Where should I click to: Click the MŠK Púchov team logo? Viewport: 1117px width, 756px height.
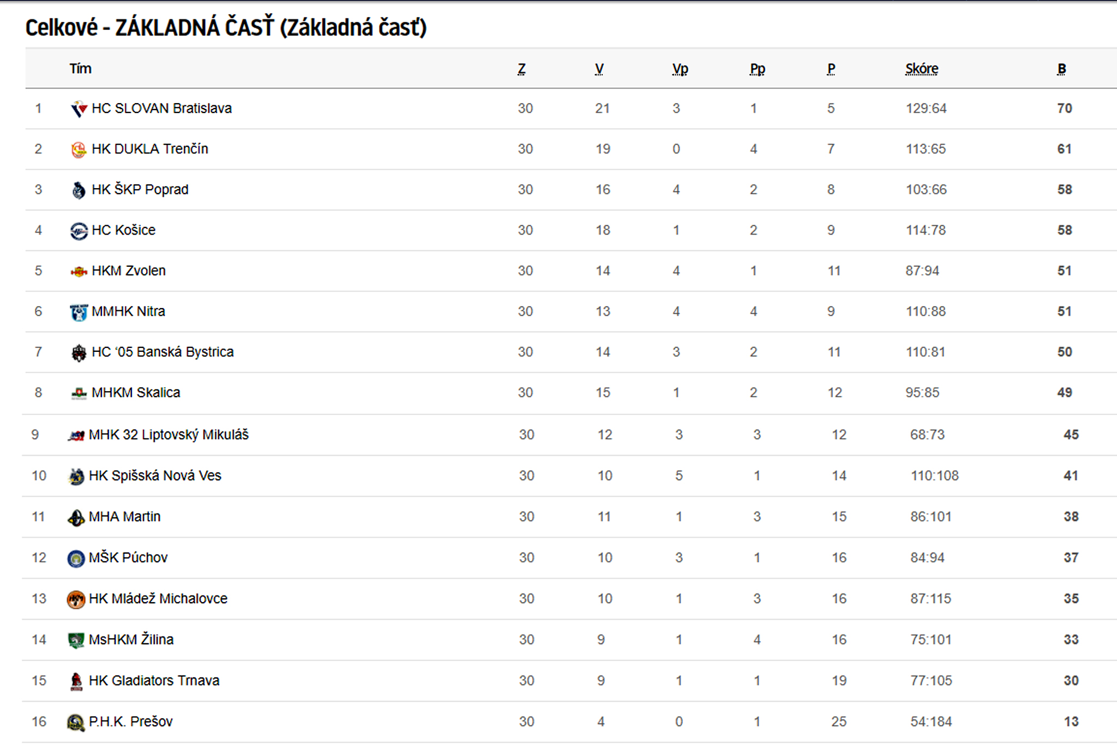(76, 559)
